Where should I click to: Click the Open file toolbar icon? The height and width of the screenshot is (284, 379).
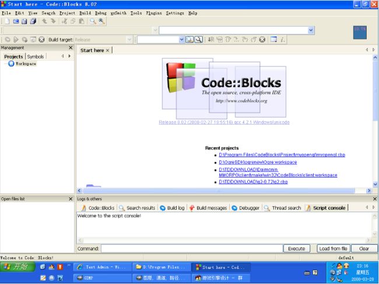pos(16,21)
